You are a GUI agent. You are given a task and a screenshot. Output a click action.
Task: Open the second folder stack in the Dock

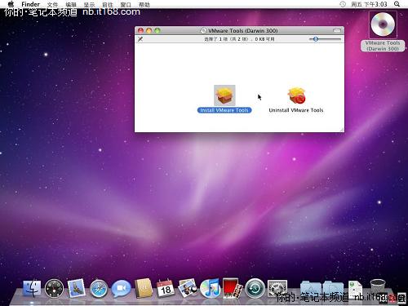tap(333, 288)
